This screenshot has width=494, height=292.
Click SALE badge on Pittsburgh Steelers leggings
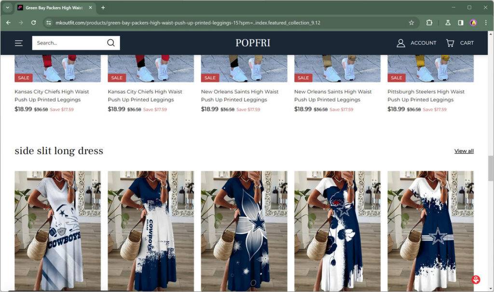(397, 78)
